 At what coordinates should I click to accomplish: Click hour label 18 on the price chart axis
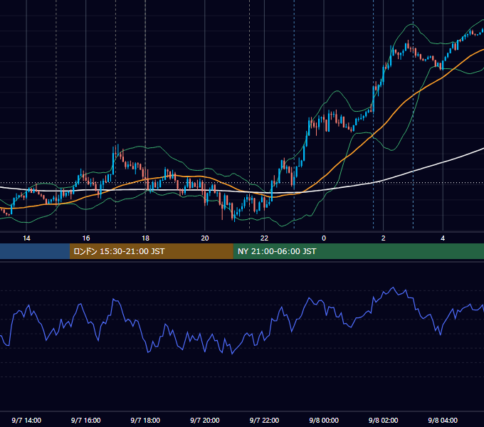(x=145, y=238)
